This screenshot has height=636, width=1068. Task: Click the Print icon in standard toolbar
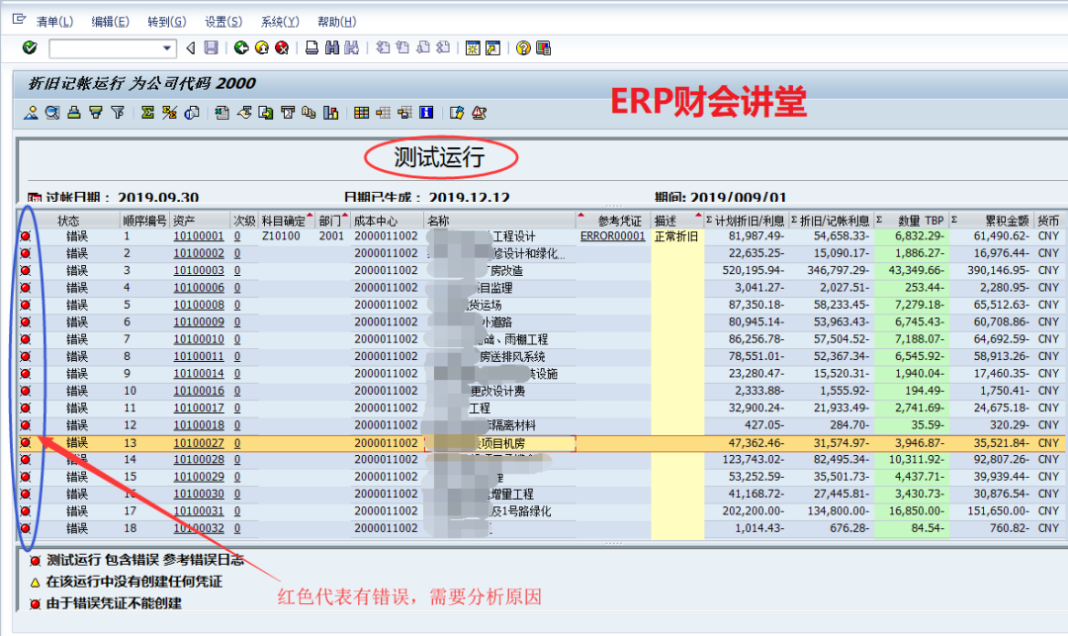point(311,47)
